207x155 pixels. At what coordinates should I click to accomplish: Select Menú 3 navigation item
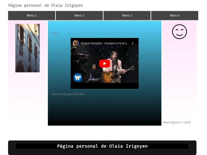[x=127, y=16]
